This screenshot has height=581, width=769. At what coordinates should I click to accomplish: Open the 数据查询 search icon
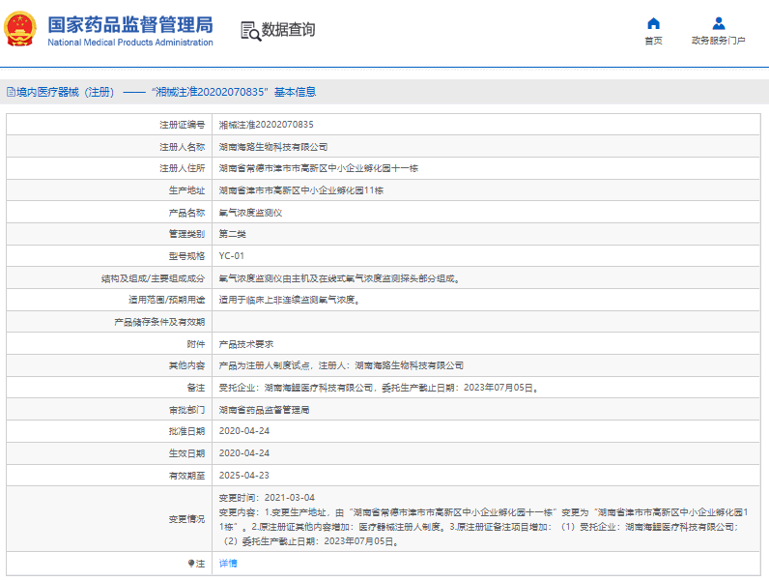250,31
